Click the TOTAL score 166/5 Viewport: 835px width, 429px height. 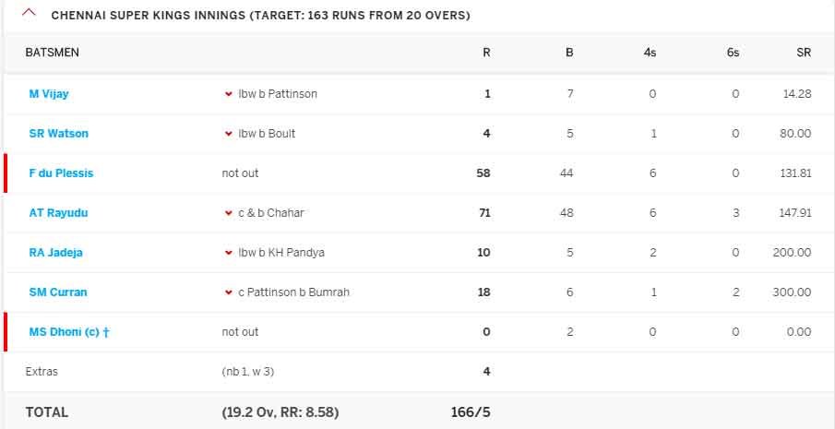pos(470,412)
